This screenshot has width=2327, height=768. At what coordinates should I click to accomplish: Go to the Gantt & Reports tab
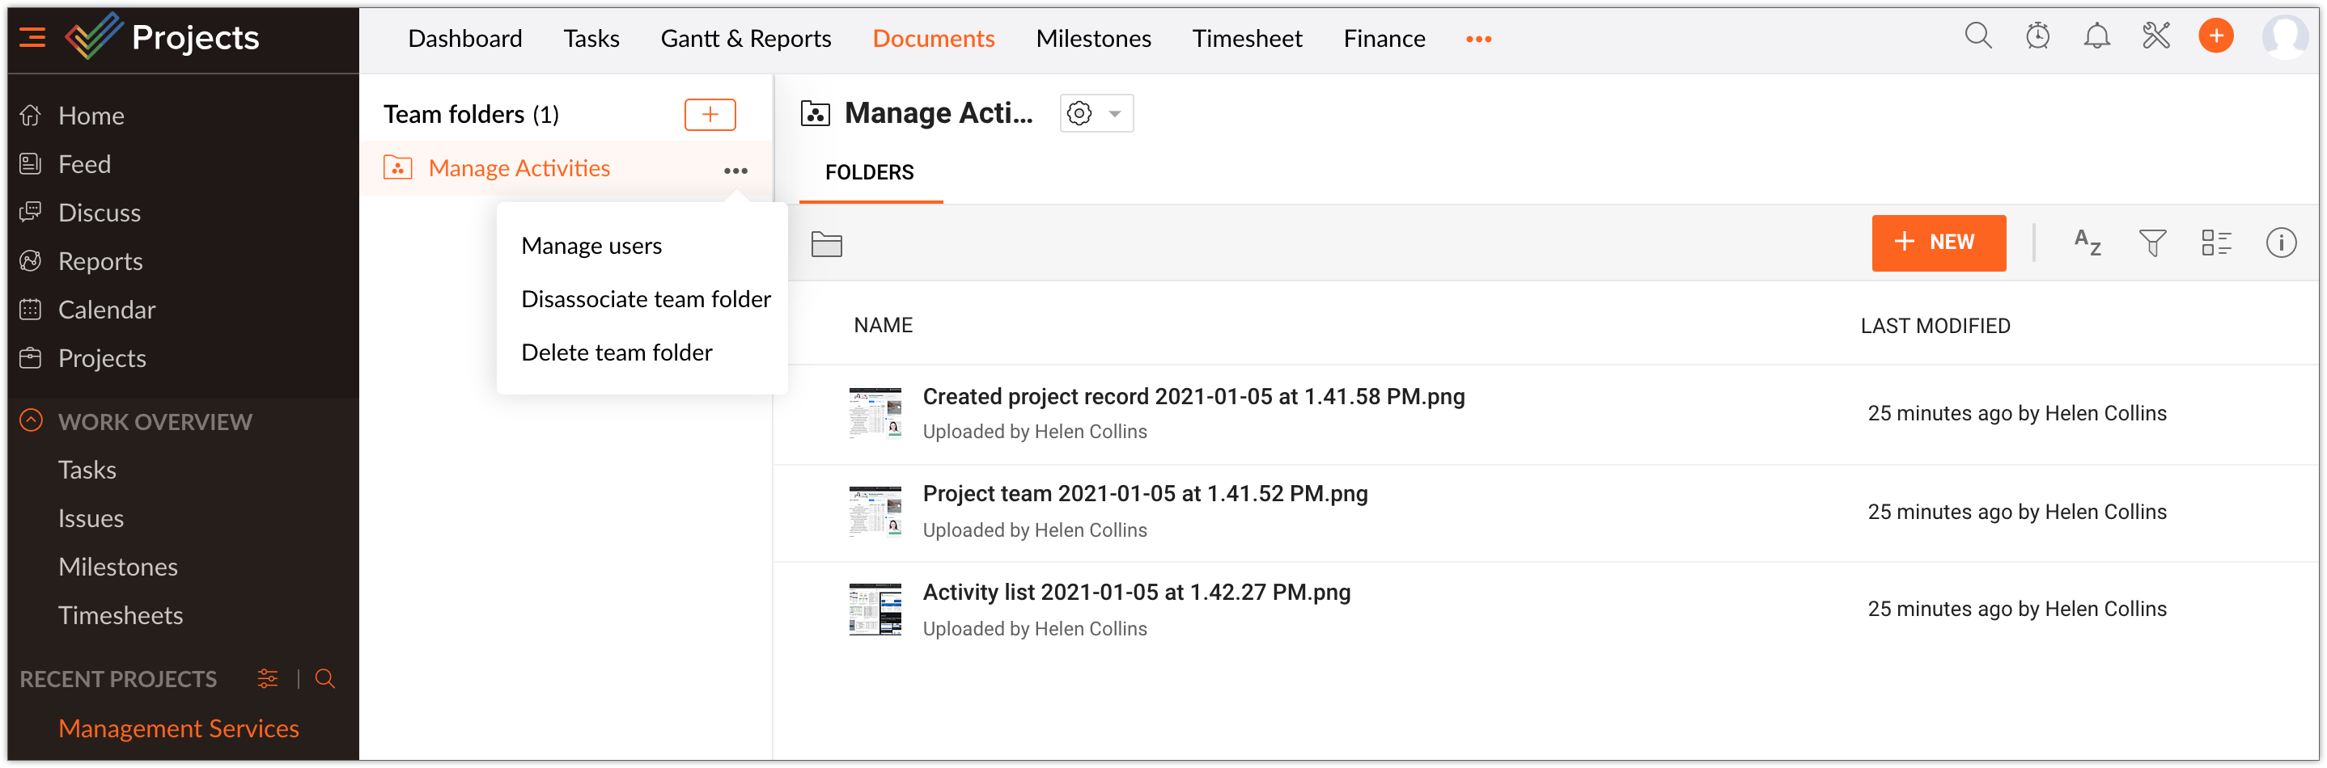pos(745,39)
